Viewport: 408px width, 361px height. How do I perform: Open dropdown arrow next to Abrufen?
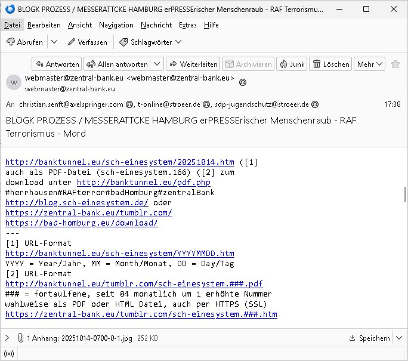(x=54, y=42)
